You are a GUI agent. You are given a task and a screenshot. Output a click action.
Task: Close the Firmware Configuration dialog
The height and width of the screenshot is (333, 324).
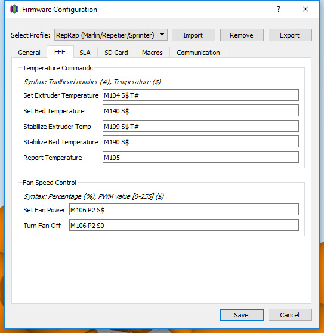[306, 9]
